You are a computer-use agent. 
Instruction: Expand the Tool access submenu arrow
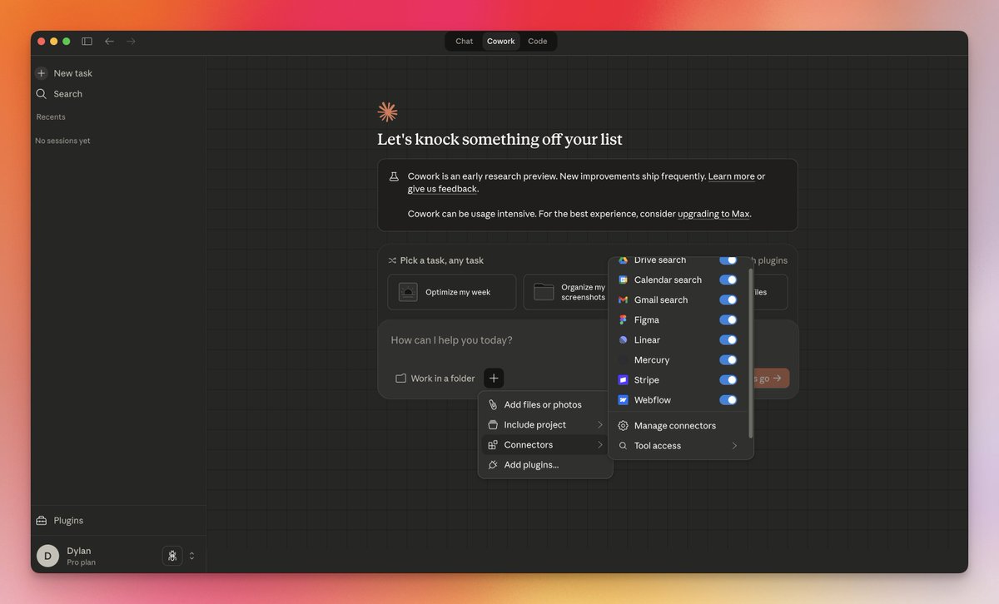pos(734,446)
